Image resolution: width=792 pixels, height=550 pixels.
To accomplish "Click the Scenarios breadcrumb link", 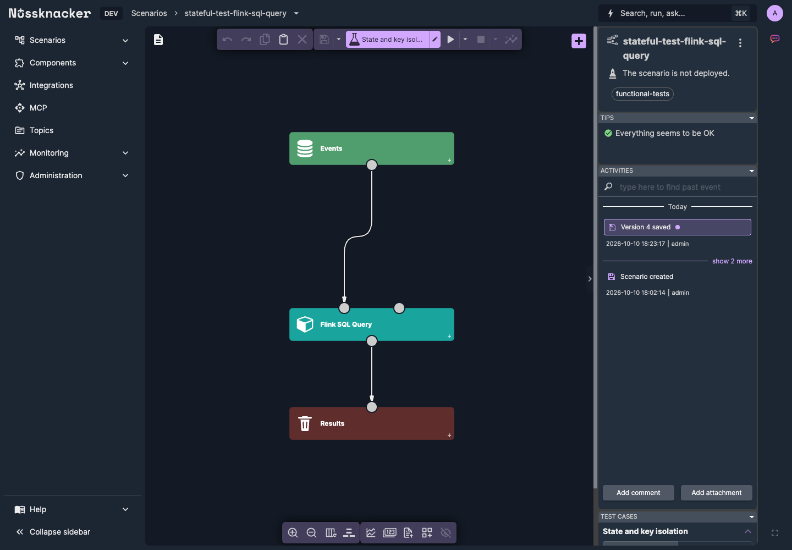I will (149, 13).
